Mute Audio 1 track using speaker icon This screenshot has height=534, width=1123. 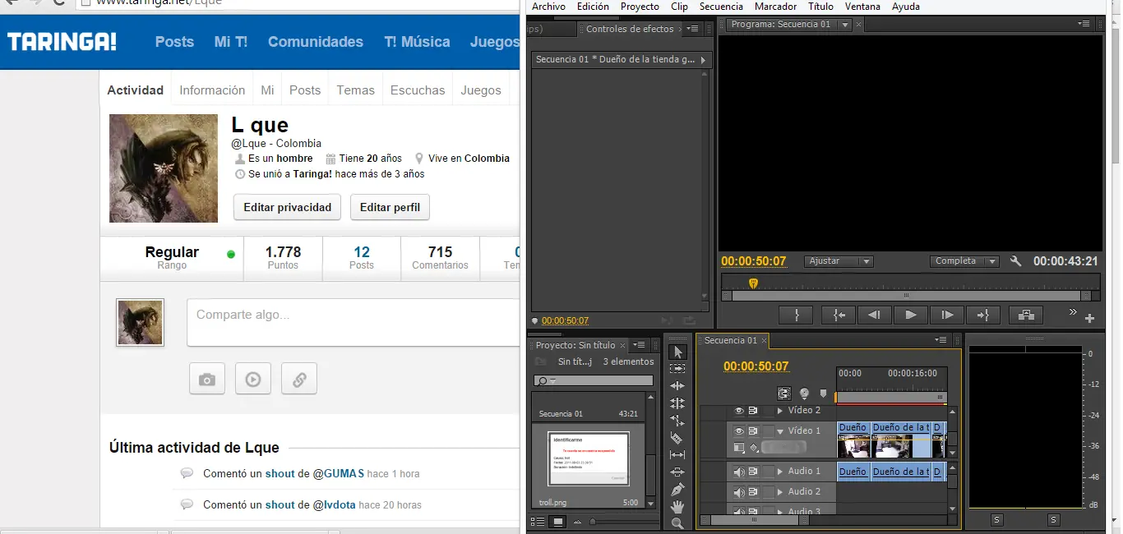pyautogui.click(x=739, y=472)
